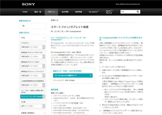Click the メインメモリ2GB list item
Image resolution: width=162 pixels, height=115 pixels.
point(59,105)
